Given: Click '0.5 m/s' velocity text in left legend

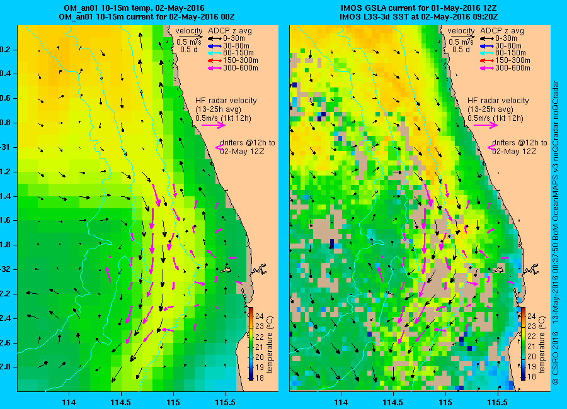Looking at the screenshot, I should click(x=189, y=42).
